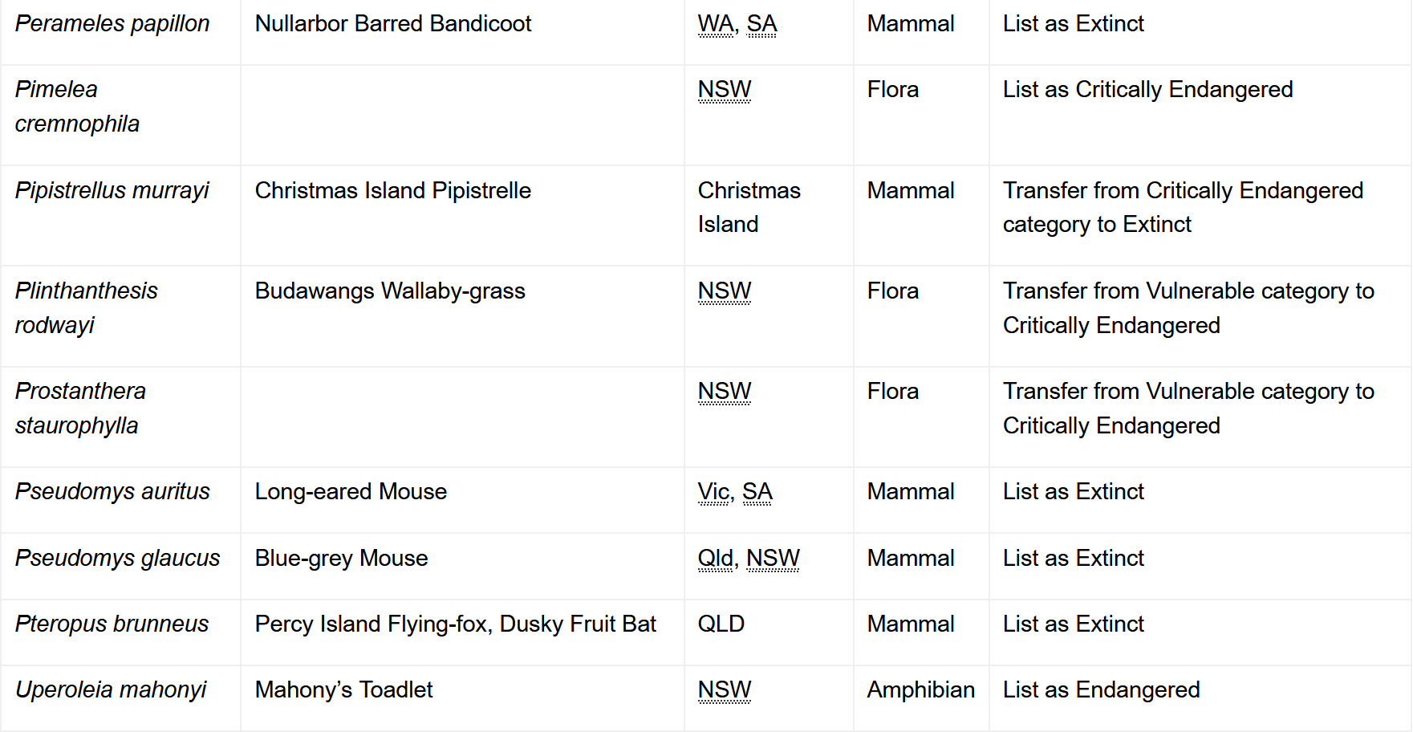Click the SA abbreviation beside WA

tap(761, 24)
